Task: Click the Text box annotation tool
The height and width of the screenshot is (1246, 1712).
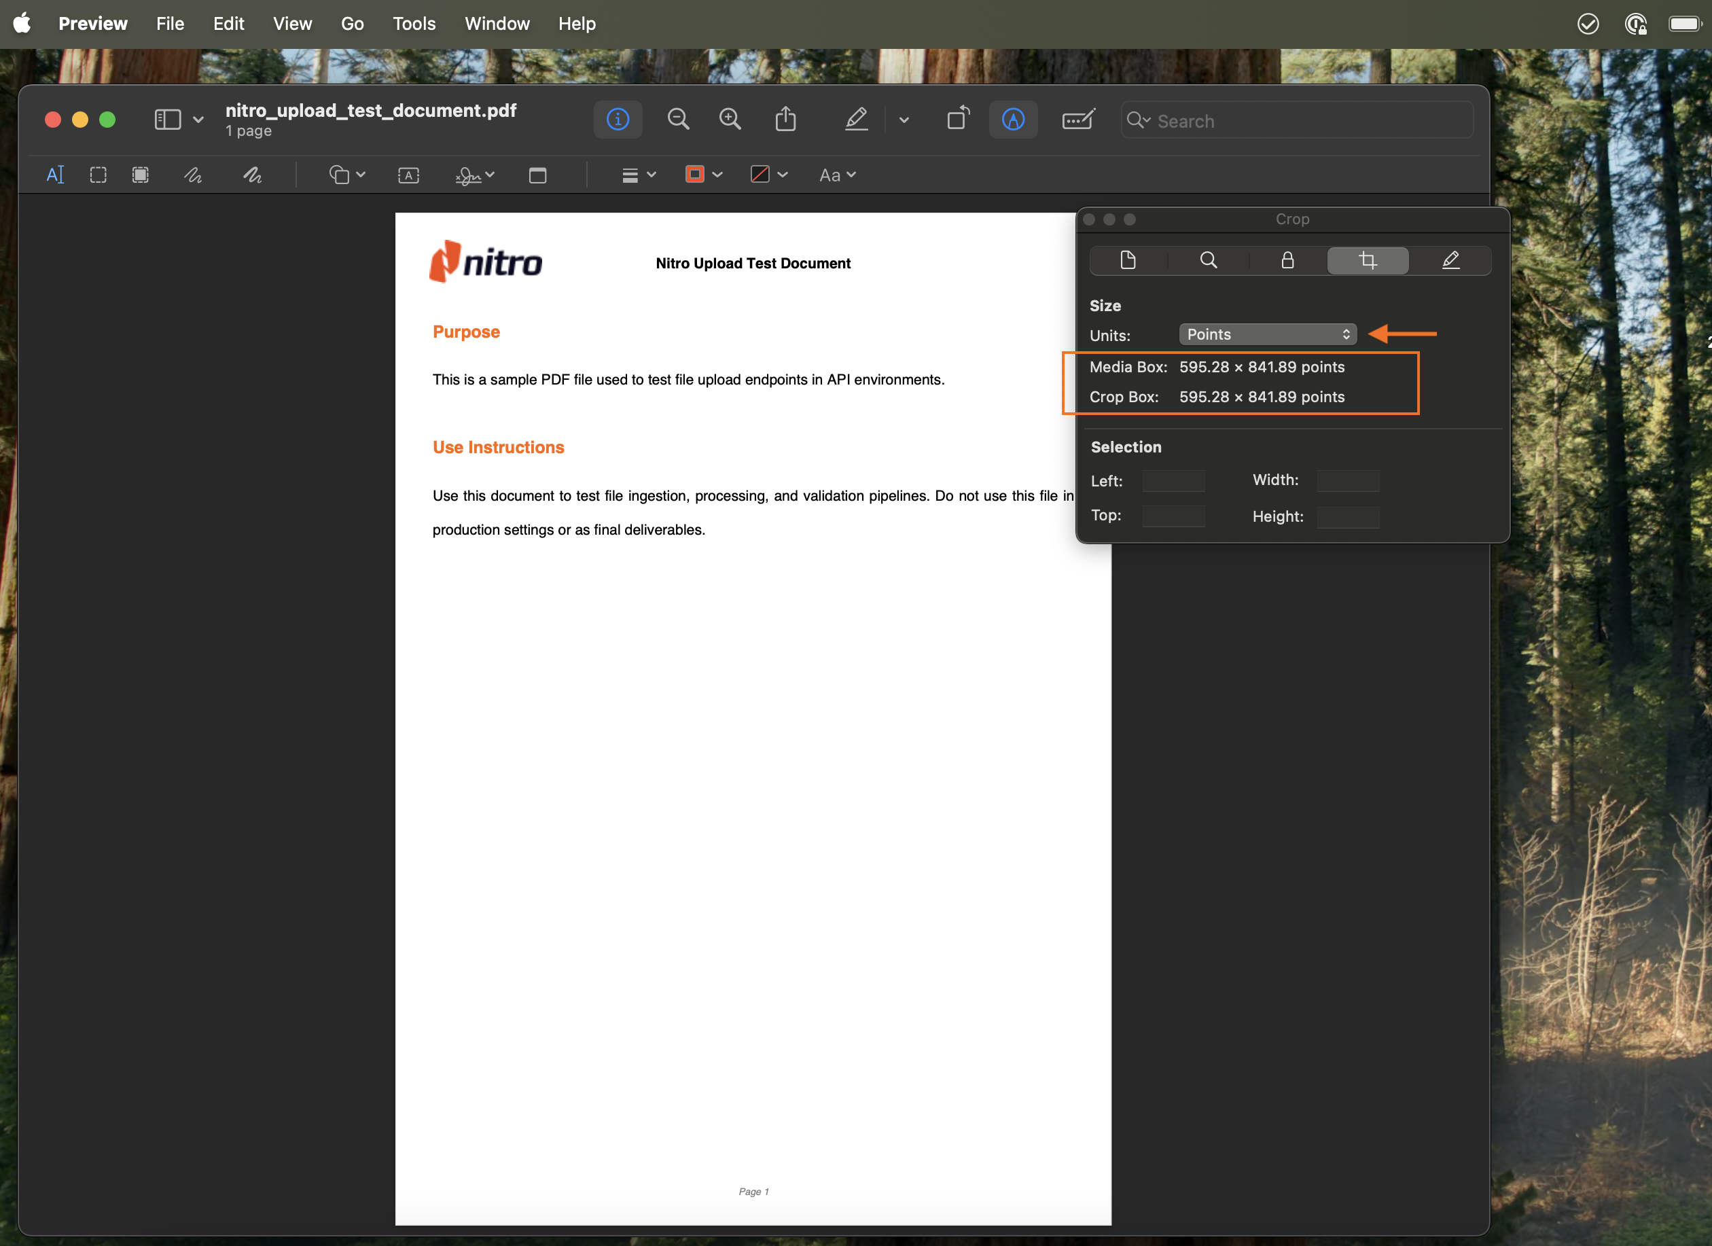Action: [x=408, y=175]
